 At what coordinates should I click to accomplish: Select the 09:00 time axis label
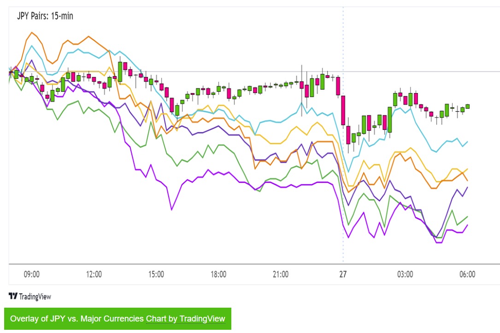31,275
